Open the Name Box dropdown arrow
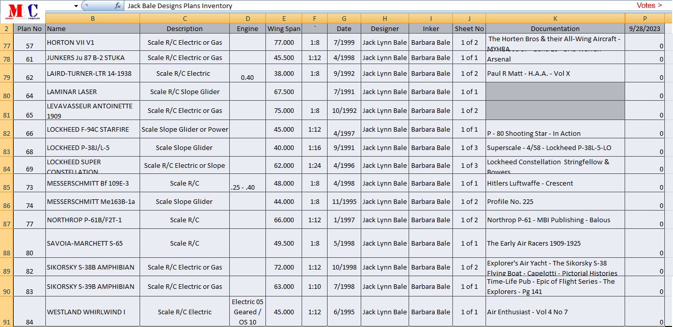 tap(76, 6)
